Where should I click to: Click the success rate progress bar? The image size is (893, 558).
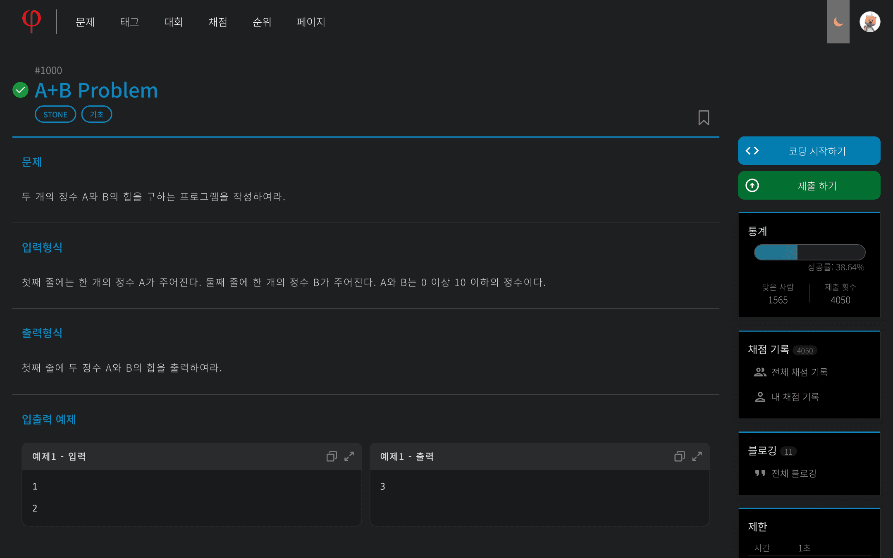click(x=809, y=252)
